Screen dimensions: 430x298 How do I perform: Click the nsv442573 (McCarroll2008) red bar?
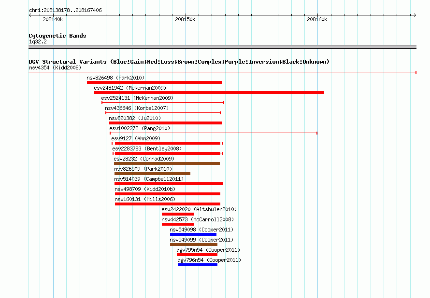coord(178,224)
